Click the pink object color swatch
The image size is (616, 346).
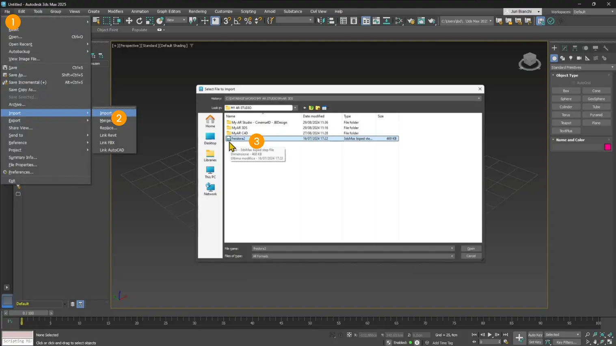(x=607, y=147)
